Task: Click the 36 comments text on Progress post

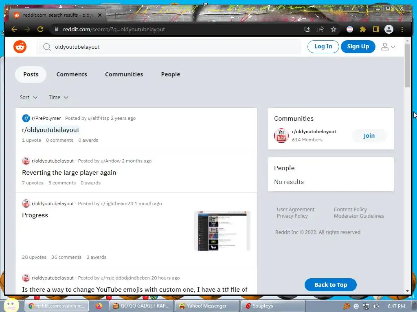Action: (x=66, y=257)
